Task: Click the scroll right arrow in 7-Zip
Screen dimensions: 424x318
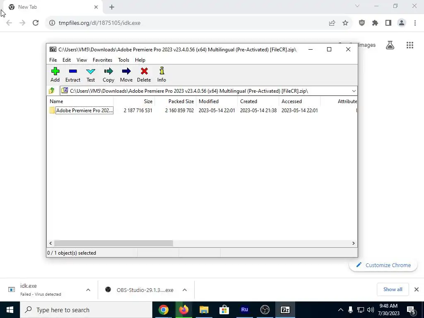Action: 354,243
